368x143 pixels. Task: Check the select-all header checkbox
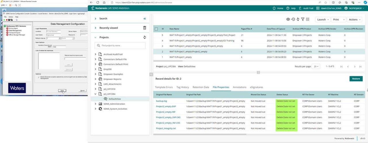156,29
